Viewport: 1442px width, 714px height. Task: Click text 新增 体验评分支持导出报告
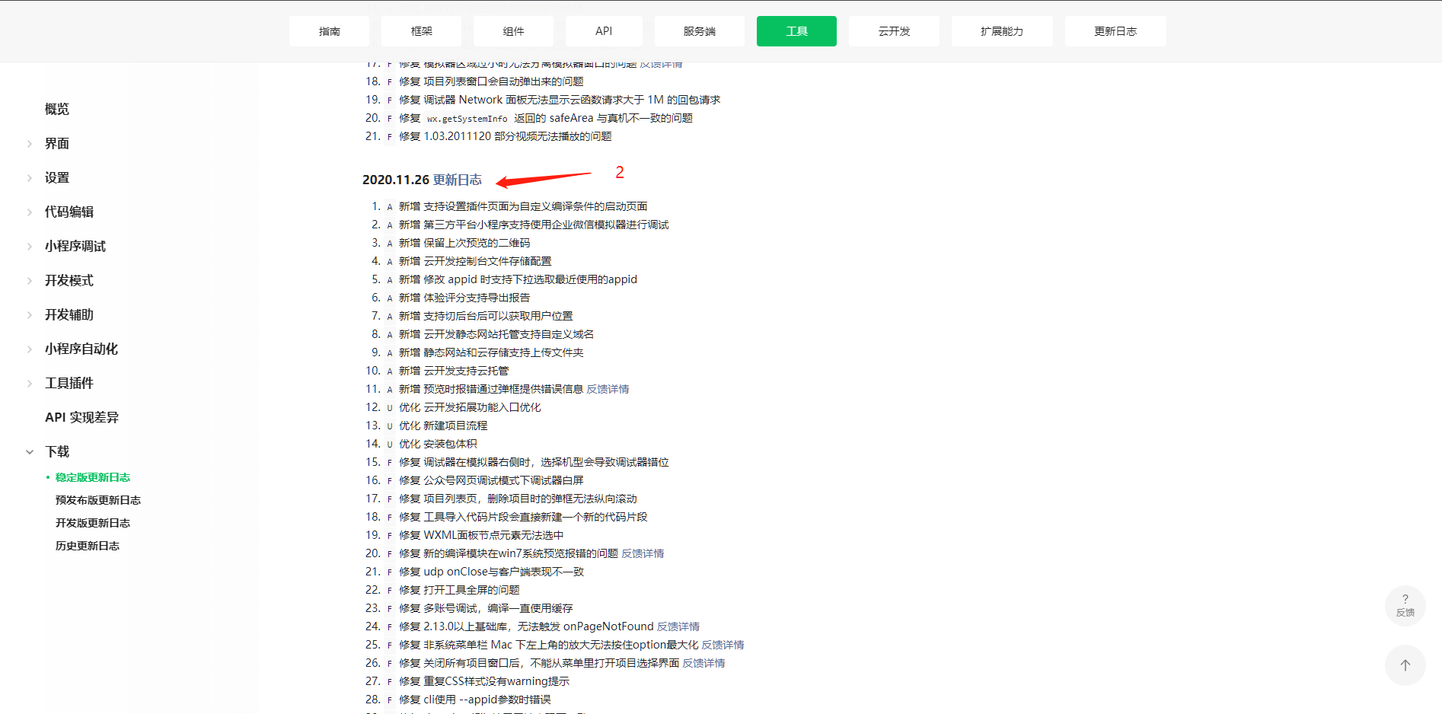click(x=464, y=298)
